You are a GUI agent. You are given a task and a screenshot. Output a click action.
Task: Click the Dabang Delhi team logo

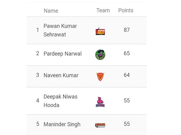click(x=100, y=76)
